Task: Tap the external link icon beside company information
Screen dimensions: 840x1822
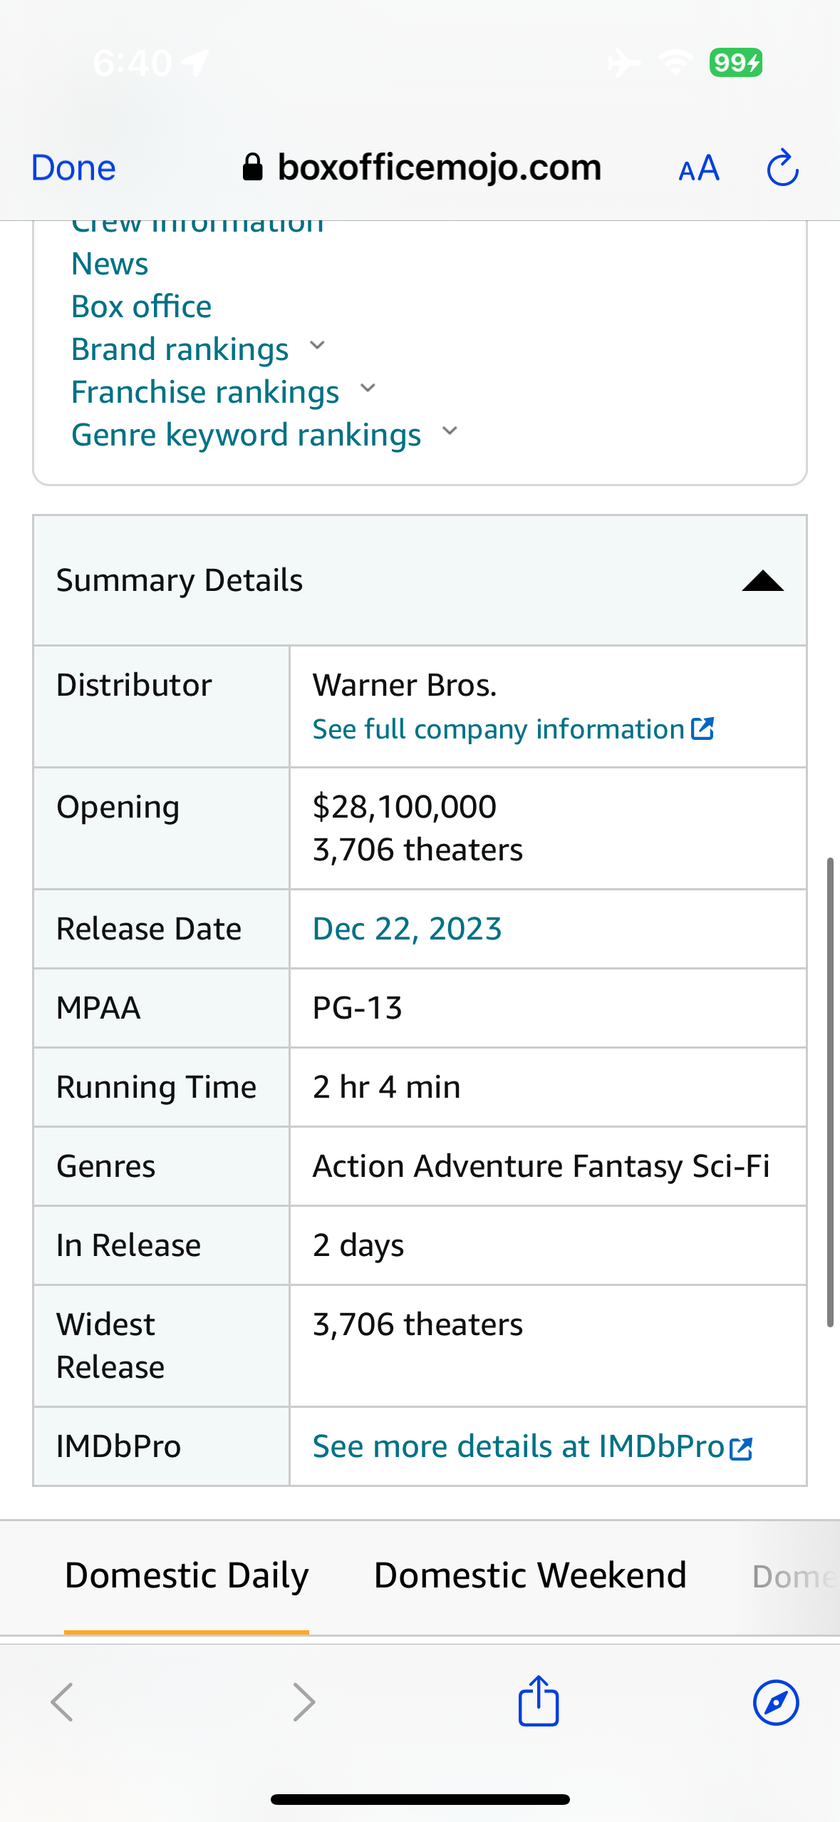Action: [x=702, y=729]
